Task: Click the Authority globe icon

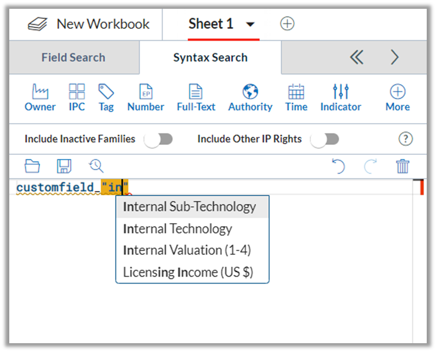Action: tap(250, 91)
